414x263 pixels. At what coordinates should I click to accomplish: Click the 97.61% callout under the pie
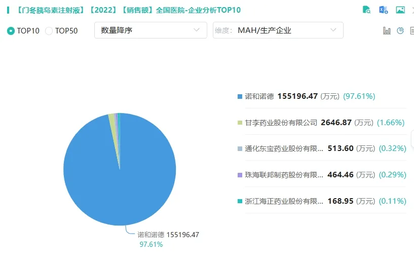coord(152,245)
